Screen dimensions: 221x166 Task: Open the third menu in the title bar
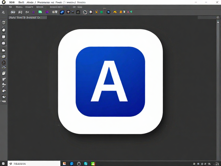30,2
